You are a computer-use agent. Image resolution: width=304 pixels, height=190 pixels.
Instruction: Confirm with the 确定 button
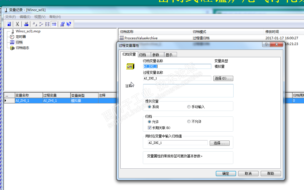226,174
